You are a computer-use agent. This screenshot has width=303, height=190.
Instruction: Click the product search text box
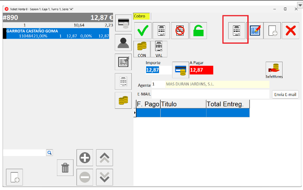[x=25, y=153]
